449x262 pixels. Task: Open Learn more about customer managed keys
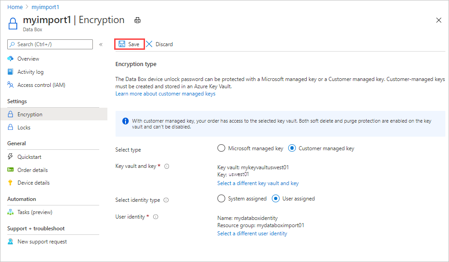point(165,94)
